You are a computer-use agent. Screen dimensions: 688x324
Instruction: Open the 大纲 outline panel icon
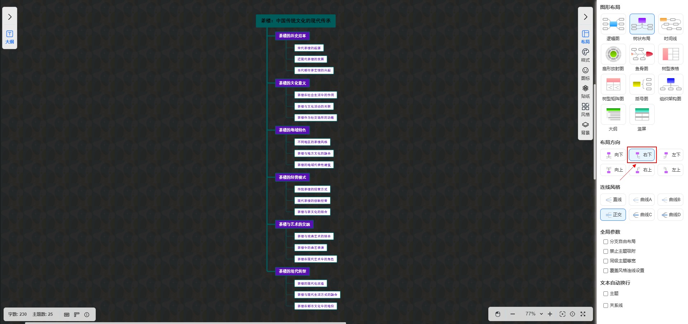[x=10, y=37]
